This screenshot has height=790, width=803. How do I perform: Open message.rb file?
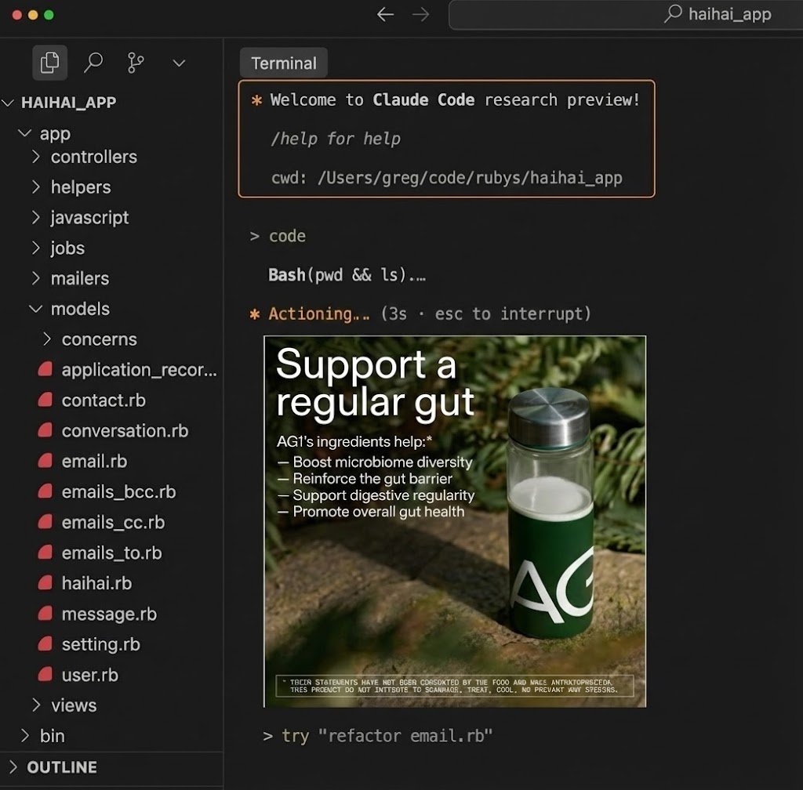[x=109, y=614]
